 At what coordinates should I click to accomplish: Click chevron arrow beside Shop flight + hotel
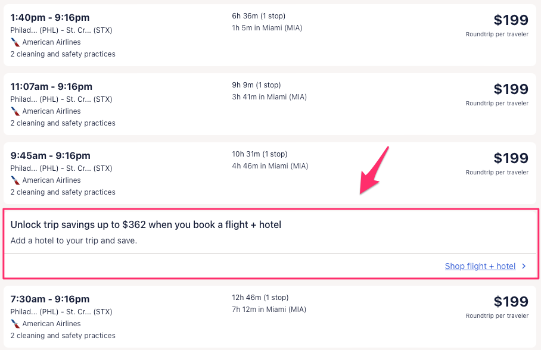524,266
